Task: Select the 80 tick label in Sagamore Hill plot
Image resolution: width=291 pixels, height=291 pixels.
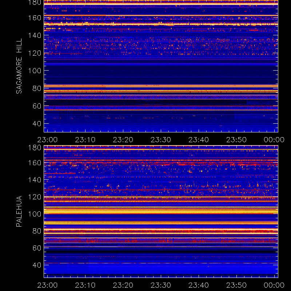Action: coord(37,88)
